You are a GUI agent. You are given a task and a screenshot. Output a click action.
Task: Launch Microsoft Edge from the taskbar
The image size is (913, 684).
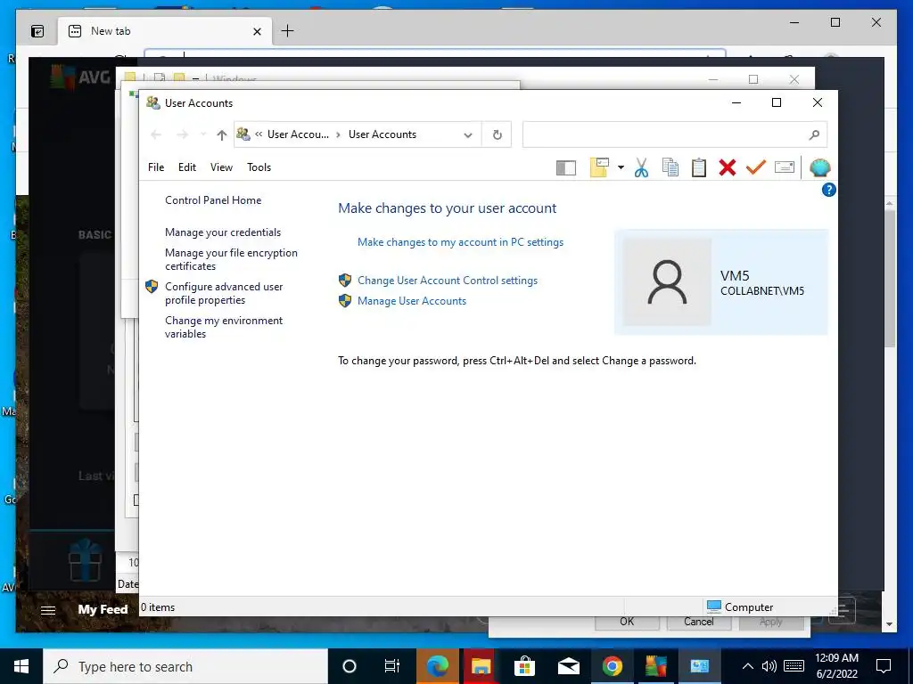coord(437,666)
